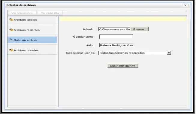Focus the Guardar como input field
Viewport: 196px width, 114px height.
point(116,37)
